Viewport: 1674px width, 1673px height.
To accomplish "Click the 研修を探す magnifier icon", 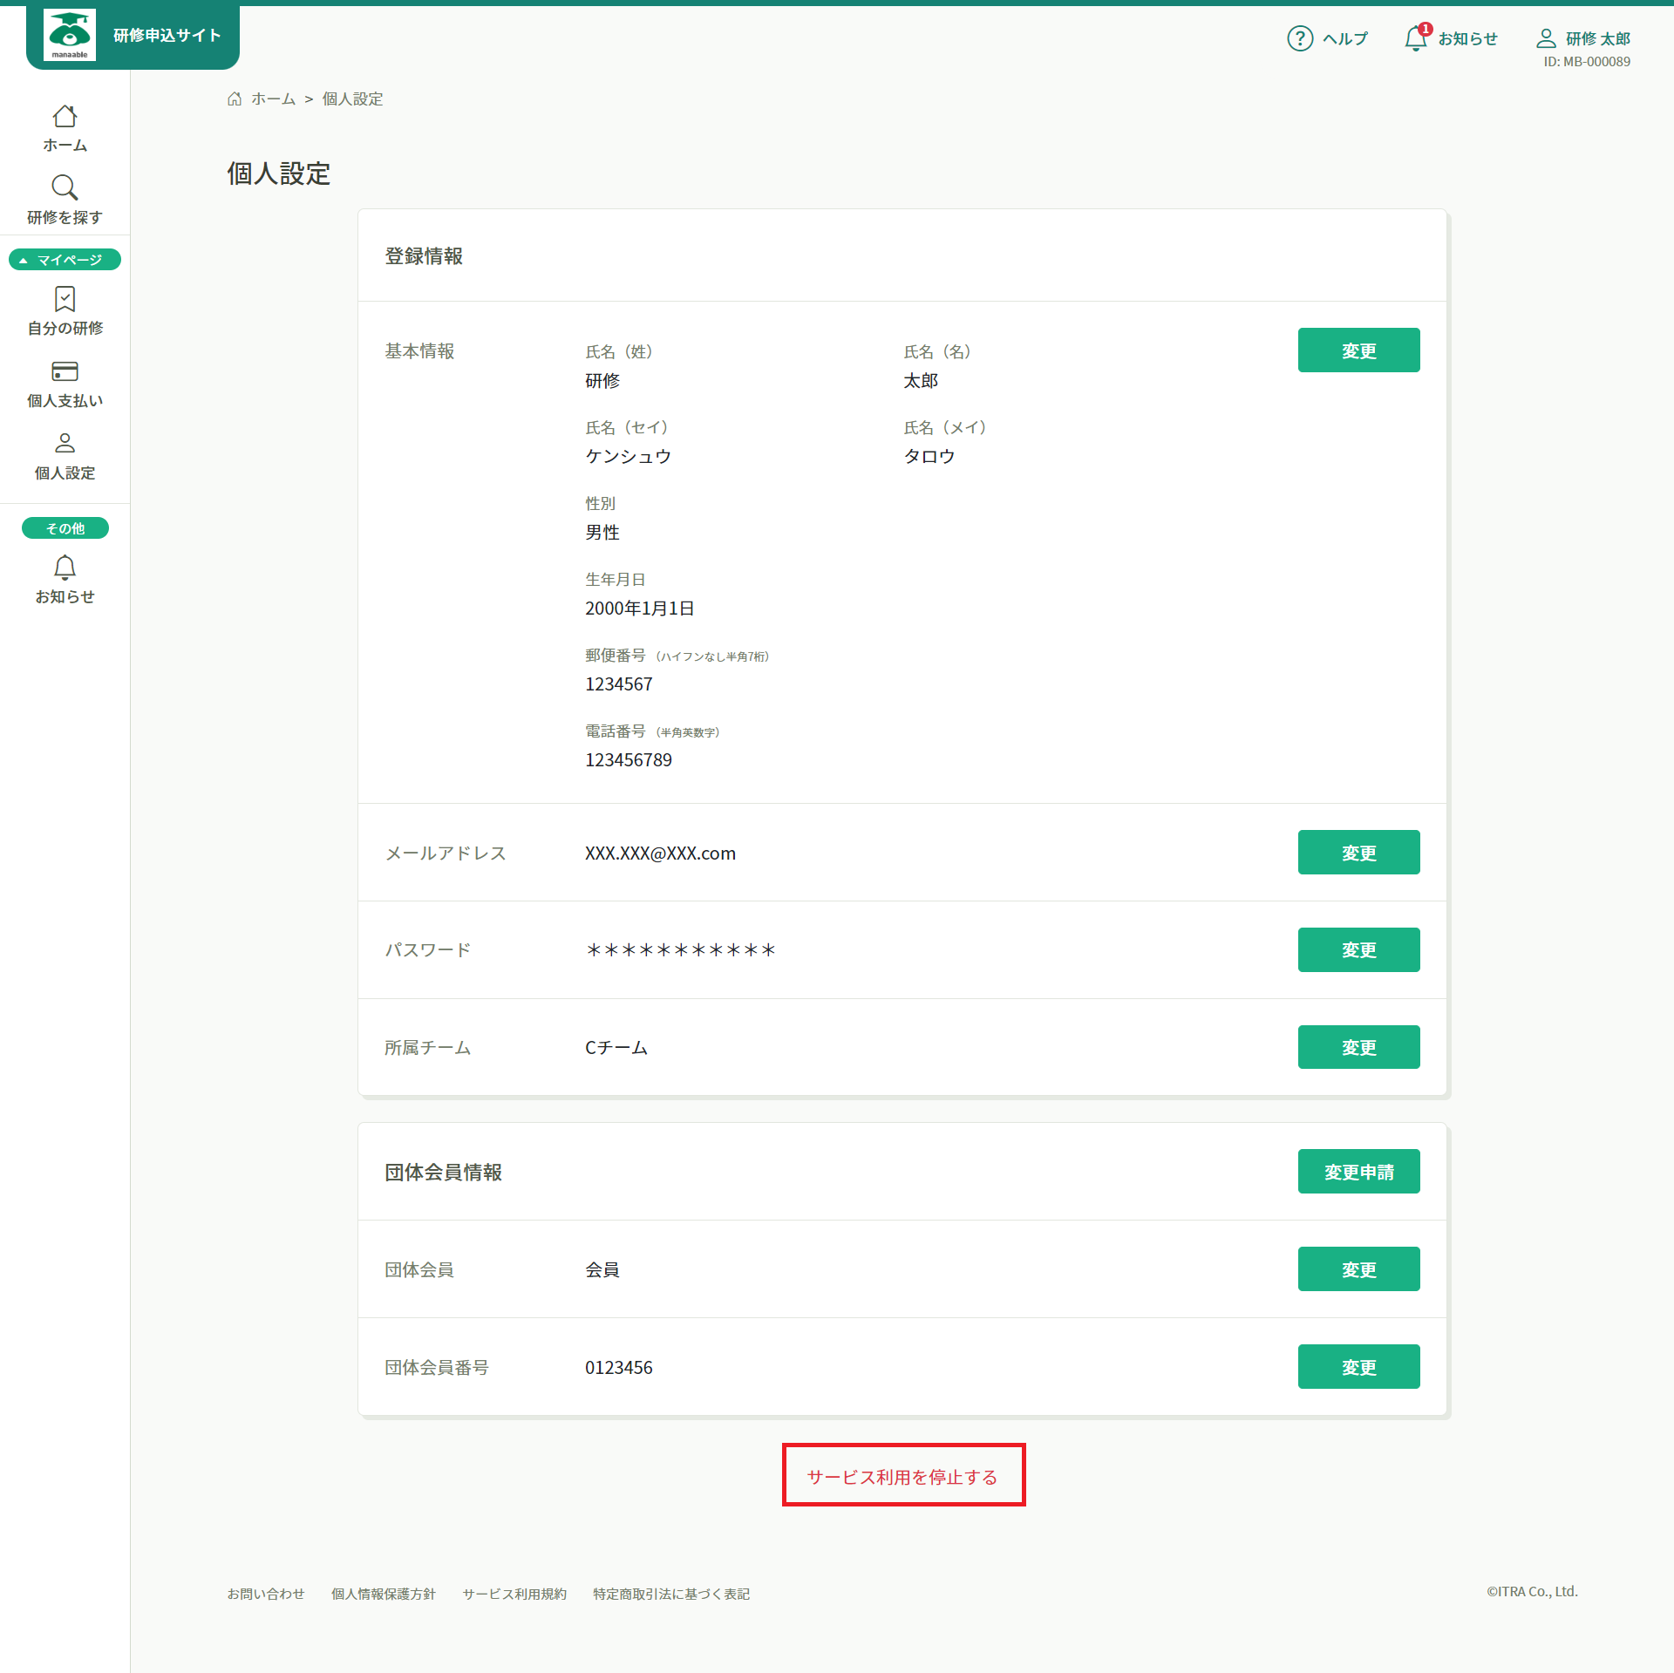I will 65,187.
